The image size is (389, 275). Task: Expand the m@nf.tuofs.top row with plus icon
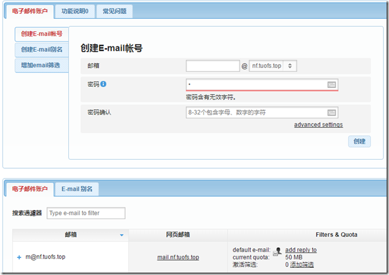(19, 258)
